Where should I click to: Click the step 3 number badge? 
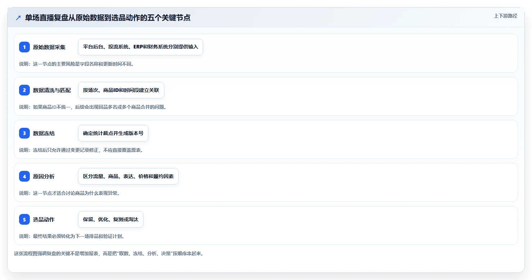click(24, 133)
